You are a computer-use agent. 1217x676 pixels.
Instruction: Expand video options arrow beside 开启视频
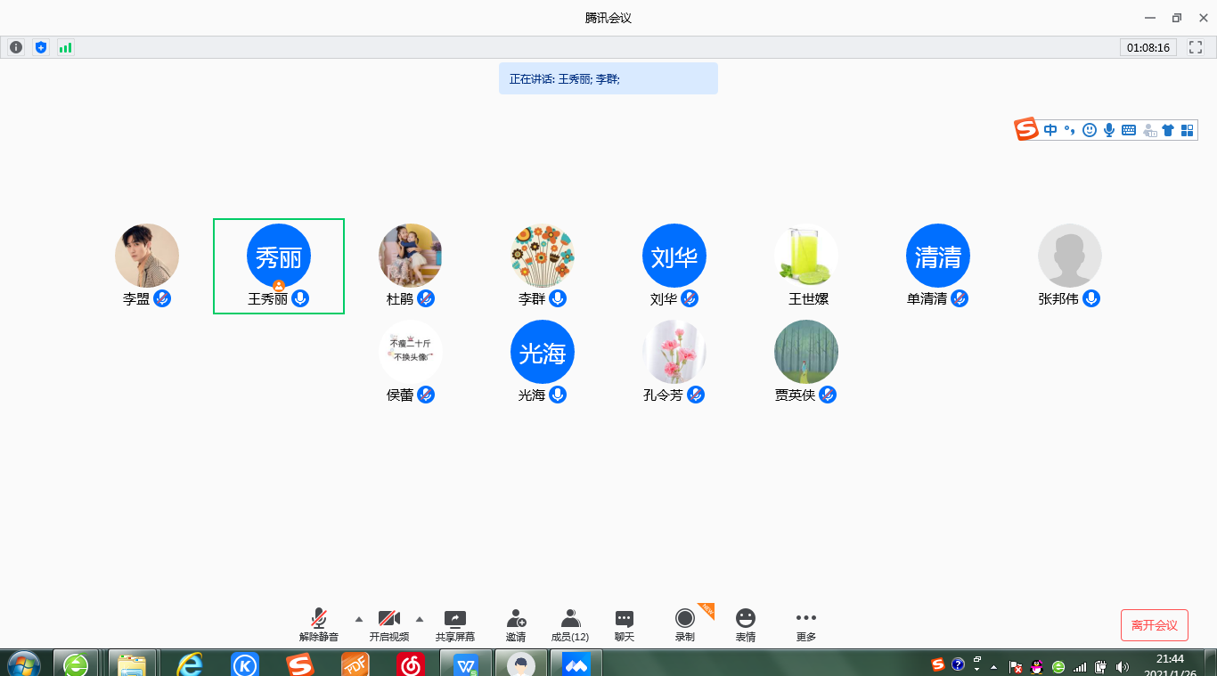point(420,619)
